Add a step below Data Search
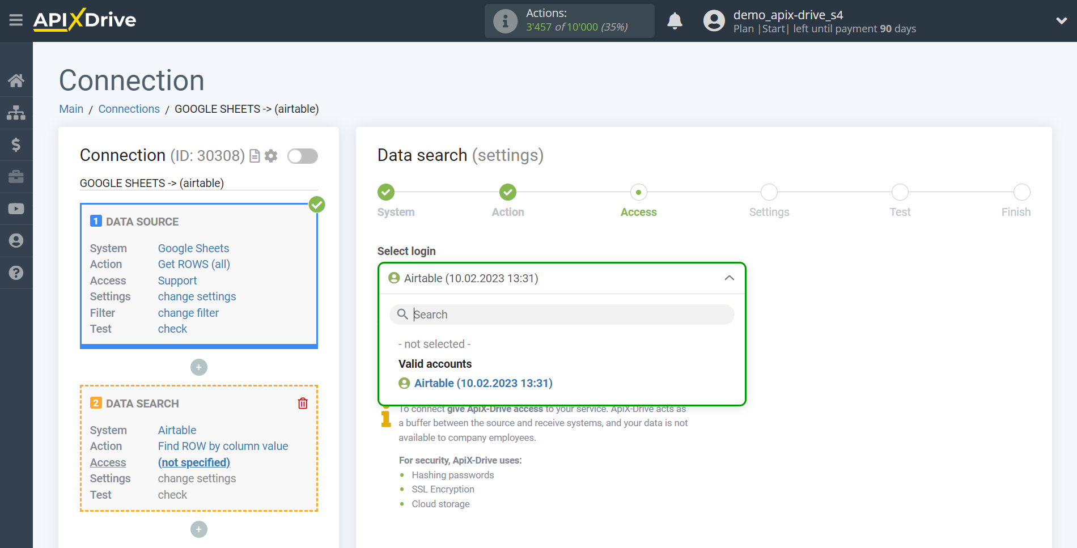Viewport: 1077px width, 548px height. [x=199, y=529]
